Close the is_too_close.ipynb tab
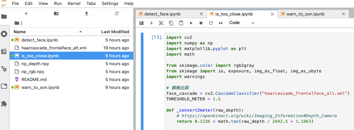Image resolution: width=354 pixels, height=130 pixels. pyautogui.click(x=272, y=14)
